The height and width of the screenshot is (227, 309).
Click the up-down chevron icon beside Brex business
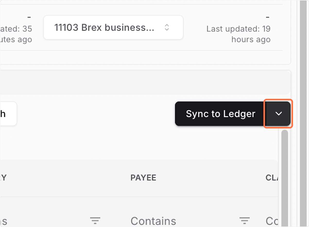tap(167, 27)
